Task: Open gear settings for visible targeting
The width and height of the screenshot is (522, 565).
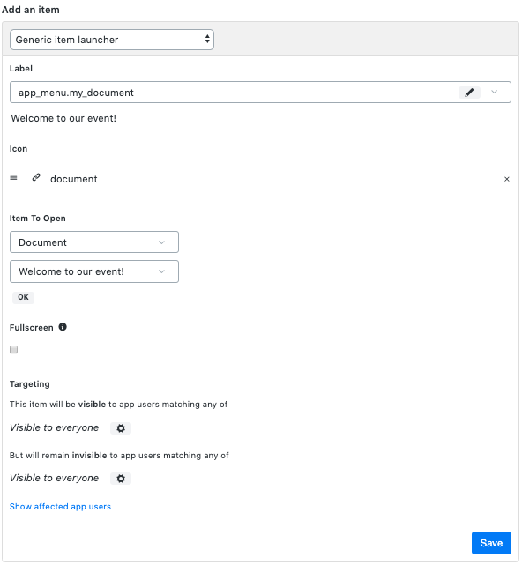Action: (121, 428)
